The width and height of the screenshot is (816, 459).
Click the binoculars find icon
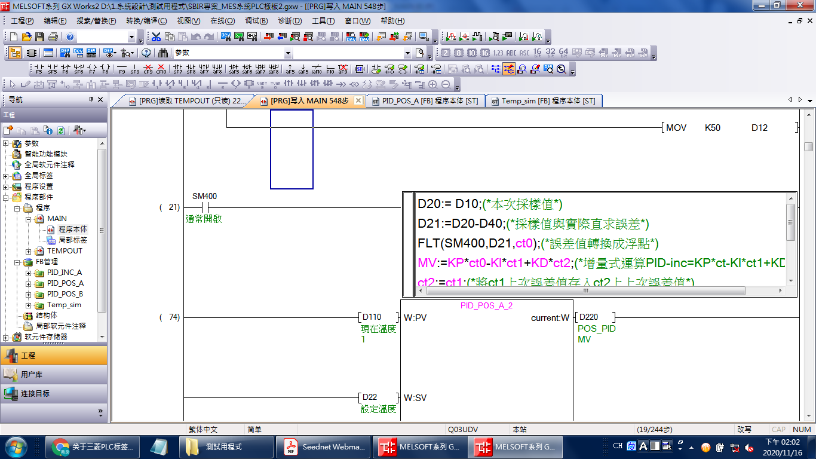pyautogui.click(x=162, y=53)
